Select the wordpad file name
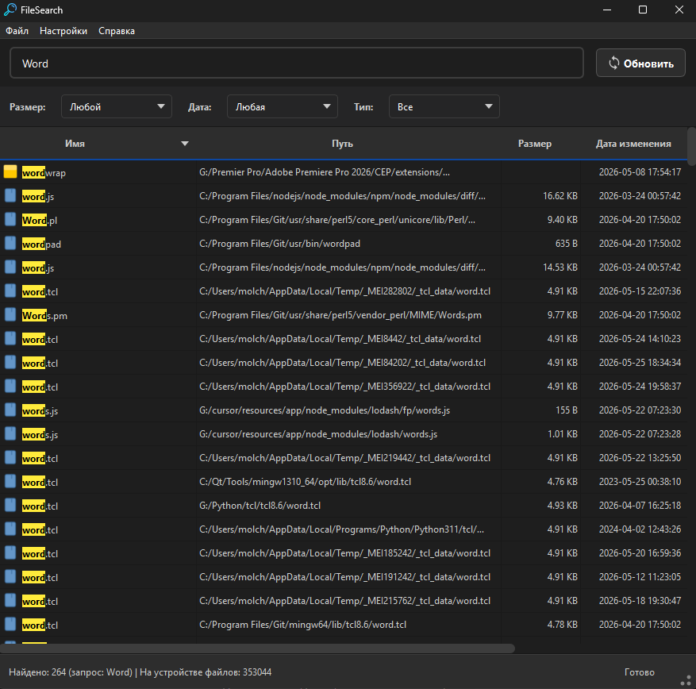The image size is (696, 689). [41, 244]
